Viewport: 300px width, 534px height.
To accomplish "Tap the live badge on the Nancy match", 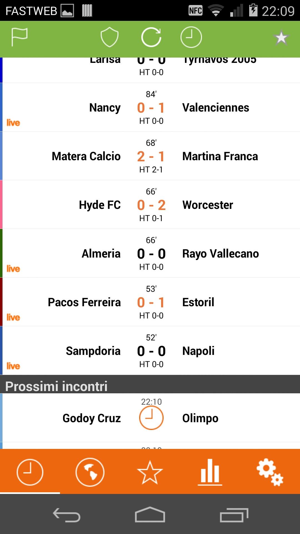I will (13, 123).
